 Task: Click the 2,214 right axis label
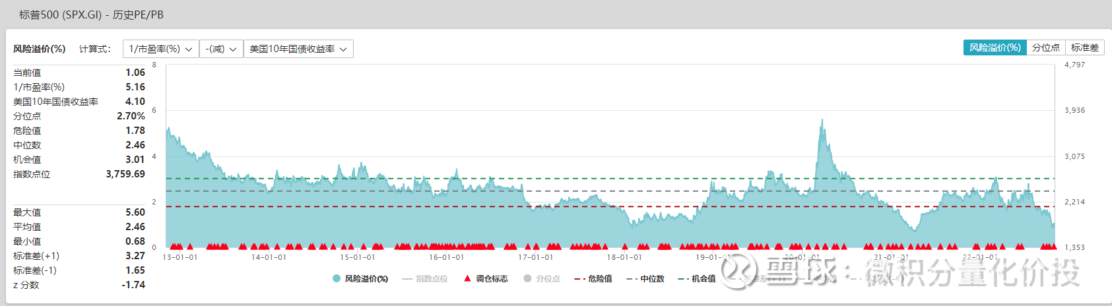click(x=1074, y=202)
